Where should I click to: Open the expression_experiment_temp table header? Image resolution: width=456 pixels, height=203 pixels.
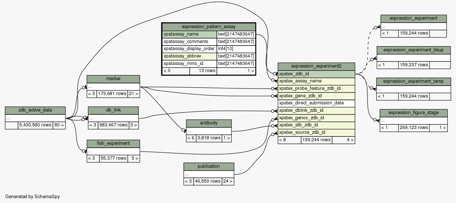coord(413,81)
